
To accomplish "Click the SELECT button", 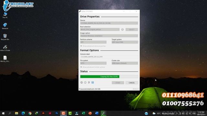I will (x=132, y=29).
